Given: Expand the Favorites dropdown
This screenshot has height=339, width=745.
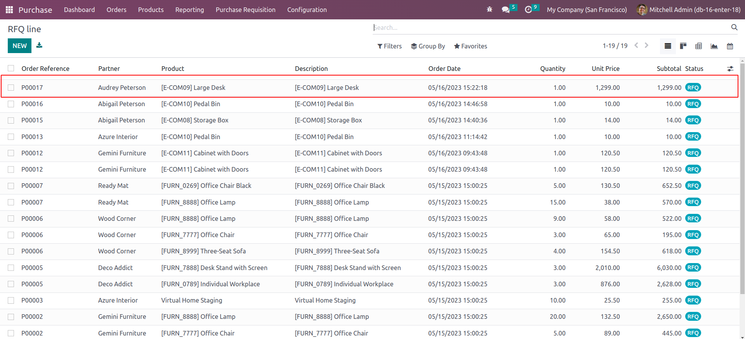Looking at the screenshot, I should 470,46.
